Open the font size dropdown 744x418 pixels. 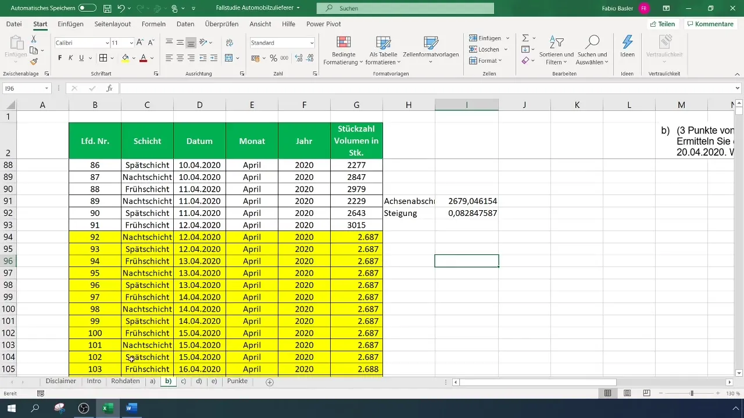point(131,43)
